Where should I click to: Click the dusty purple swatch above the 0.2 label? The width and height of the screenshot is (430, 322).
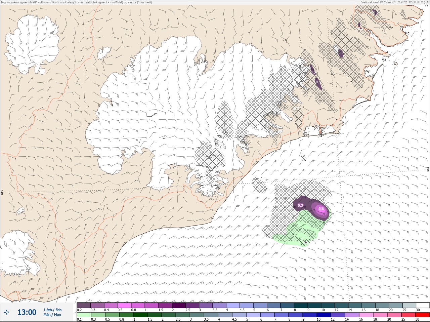(x=84, y=305)
